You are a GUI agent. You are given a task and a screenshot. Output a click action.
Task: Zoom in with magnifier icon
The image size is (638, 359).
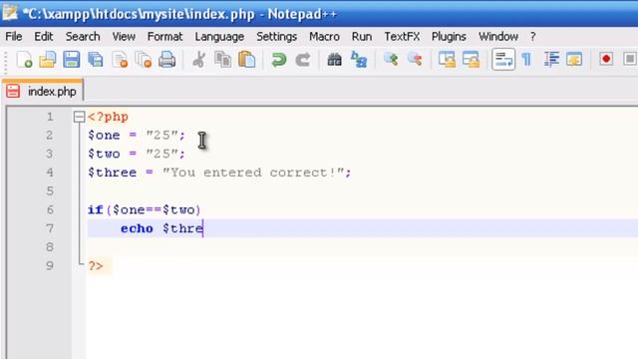(391, 60)
